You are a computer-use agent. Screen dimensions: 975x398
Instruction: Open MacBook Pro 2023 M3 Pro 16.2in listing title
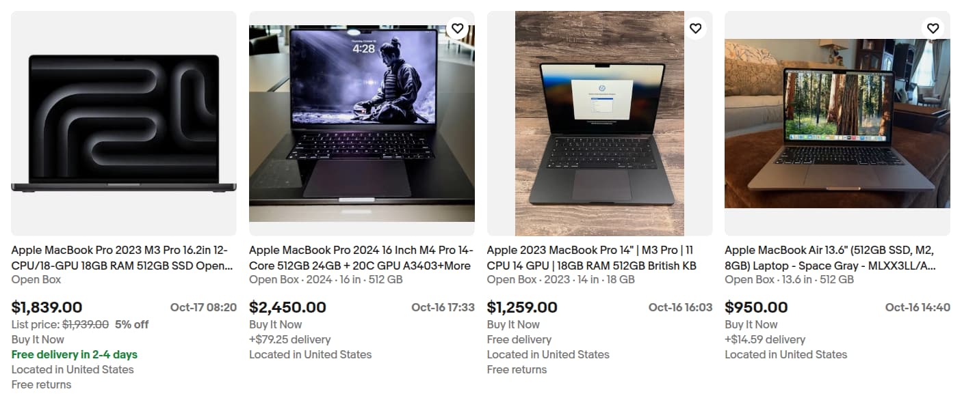pyautogui.click(x=122, y=258)
